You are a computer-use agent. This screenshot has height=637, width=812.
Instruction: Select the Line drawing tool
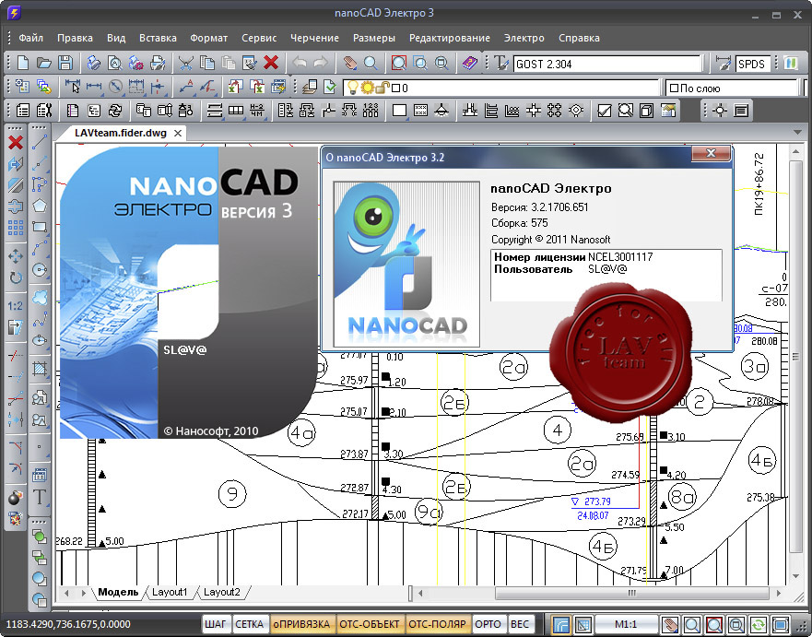coord(40,141)
